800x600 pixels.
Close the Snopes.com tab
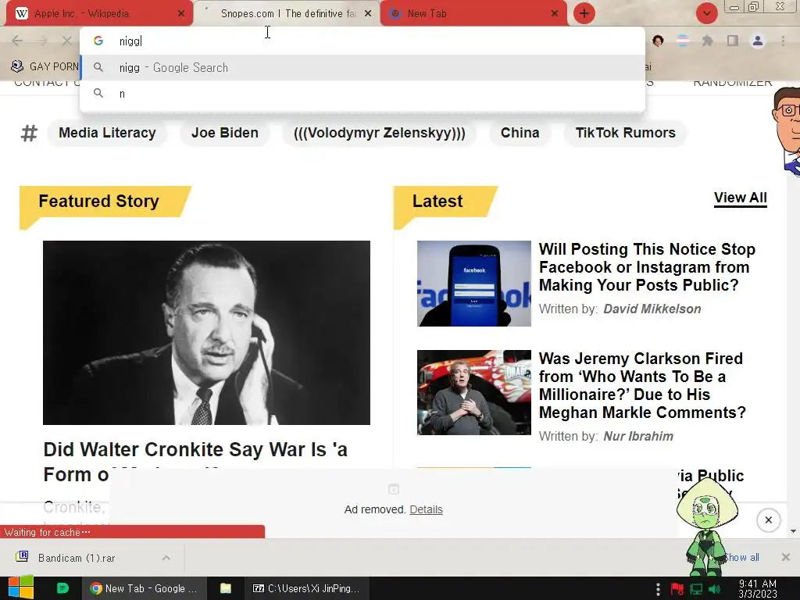368,14
